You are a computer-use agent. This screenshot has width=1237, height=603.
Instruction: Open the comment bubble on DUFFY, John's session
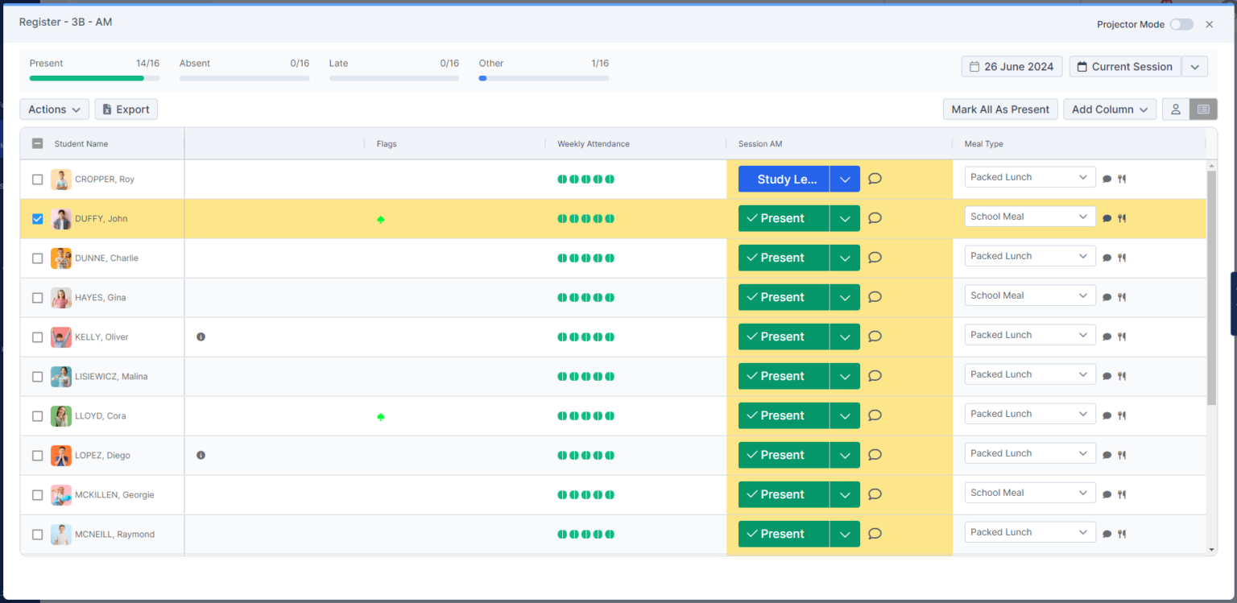875,218
